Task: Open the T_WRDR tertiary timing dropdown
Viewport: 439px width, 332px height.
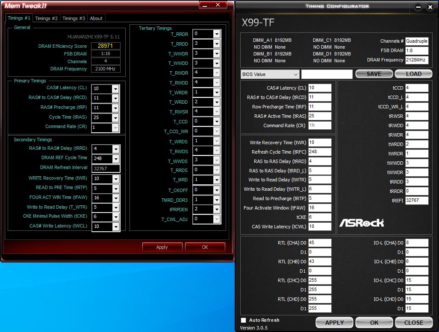Action: click(x=216, y=93)
